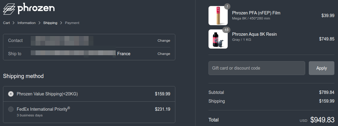Change the contact information
338x126 pixels.
coord(164,40)
